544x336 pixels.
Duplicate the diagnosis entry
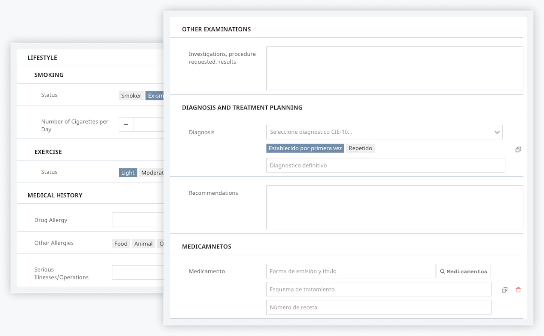pos(518,149)
